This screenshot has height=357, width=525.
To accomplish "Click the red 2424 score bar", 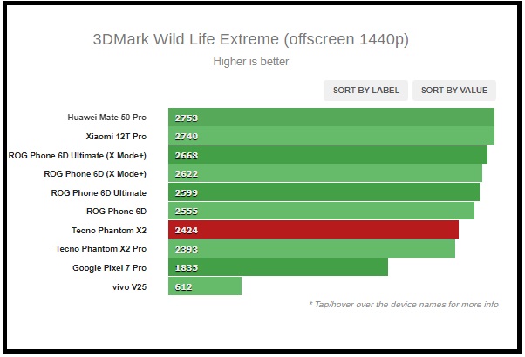I will tap(312, 230).
